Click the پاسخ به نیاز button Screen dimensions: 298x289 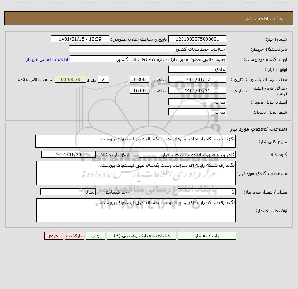[207, 235]
